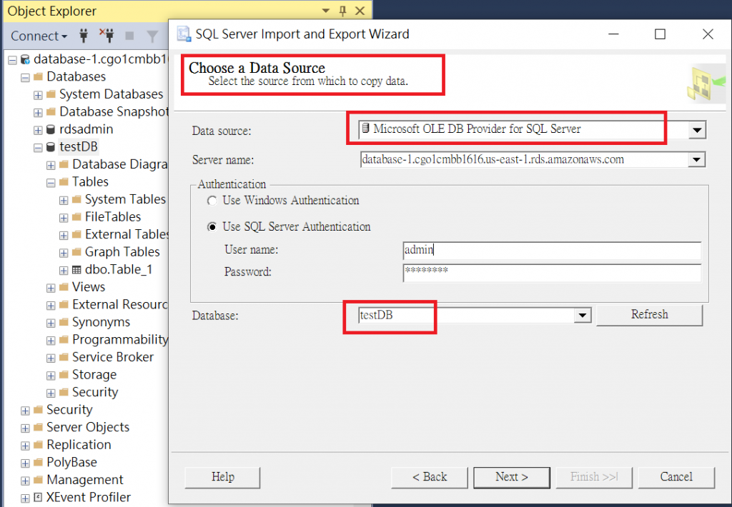The height and width of the screenshot is (507, 732).
Task: Open Object Explorer window position dropdown arrow
Action: [x=326, y=11]
